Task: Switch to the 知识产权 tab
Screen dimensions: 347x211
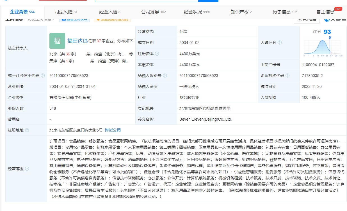Action: (x=241, y=12)
